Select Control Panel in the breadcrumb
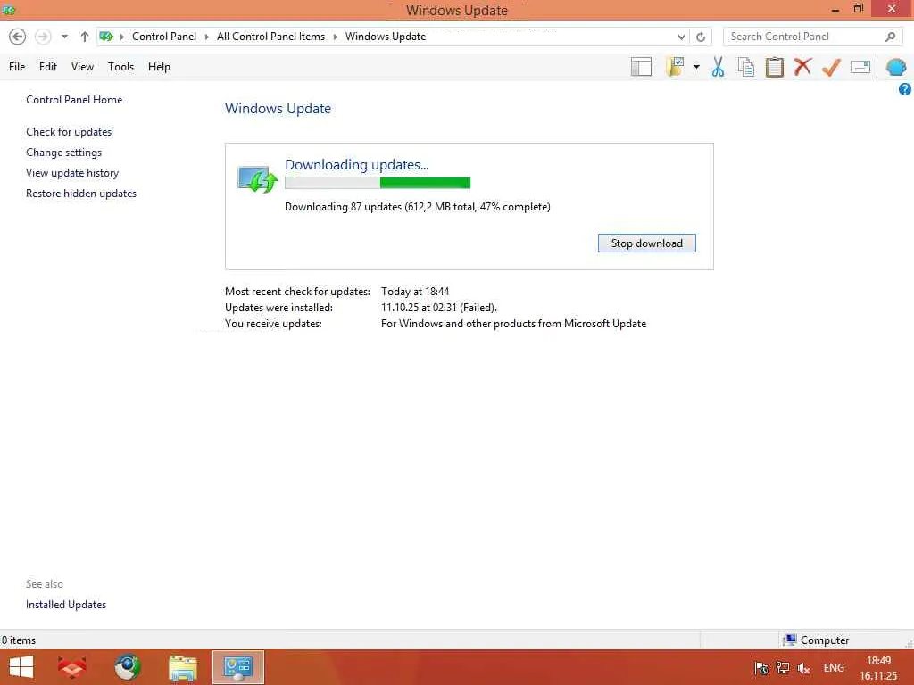This screenshot has height=685, width=914. tap(164, 36)
